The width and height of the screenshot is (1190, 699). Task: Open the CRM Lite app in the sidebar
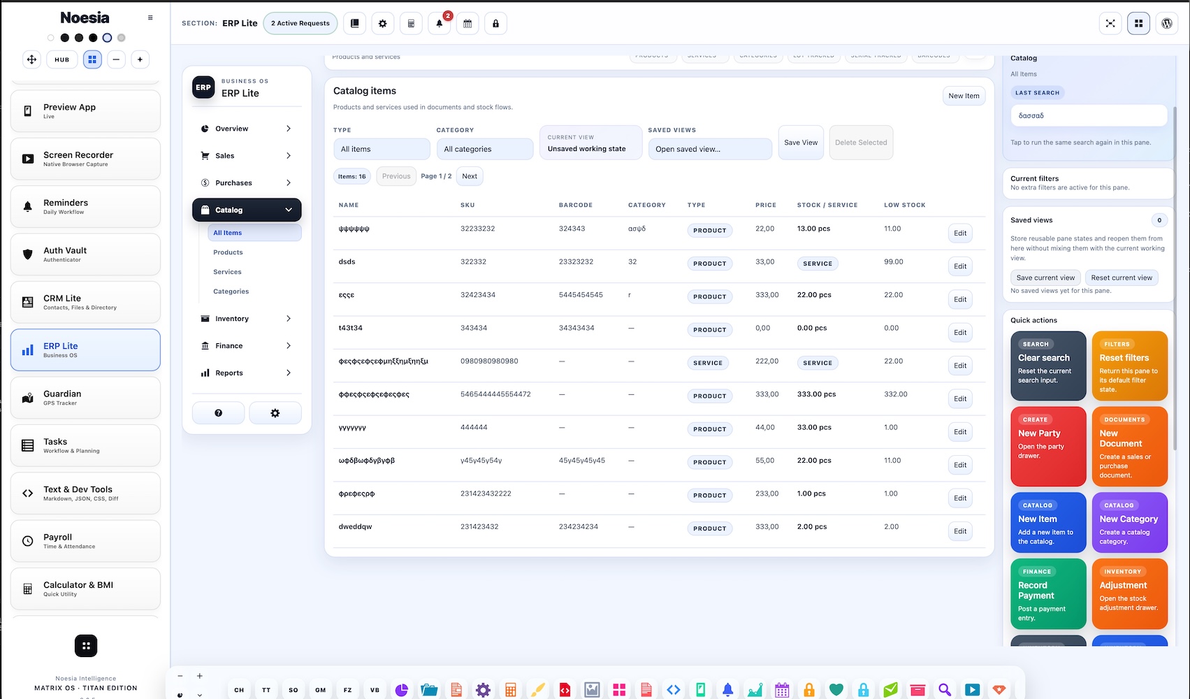tap(85, 302)
